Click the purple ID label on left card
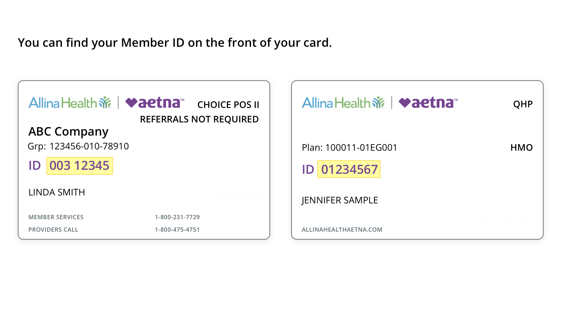562x335 pixels. point(35,166)
